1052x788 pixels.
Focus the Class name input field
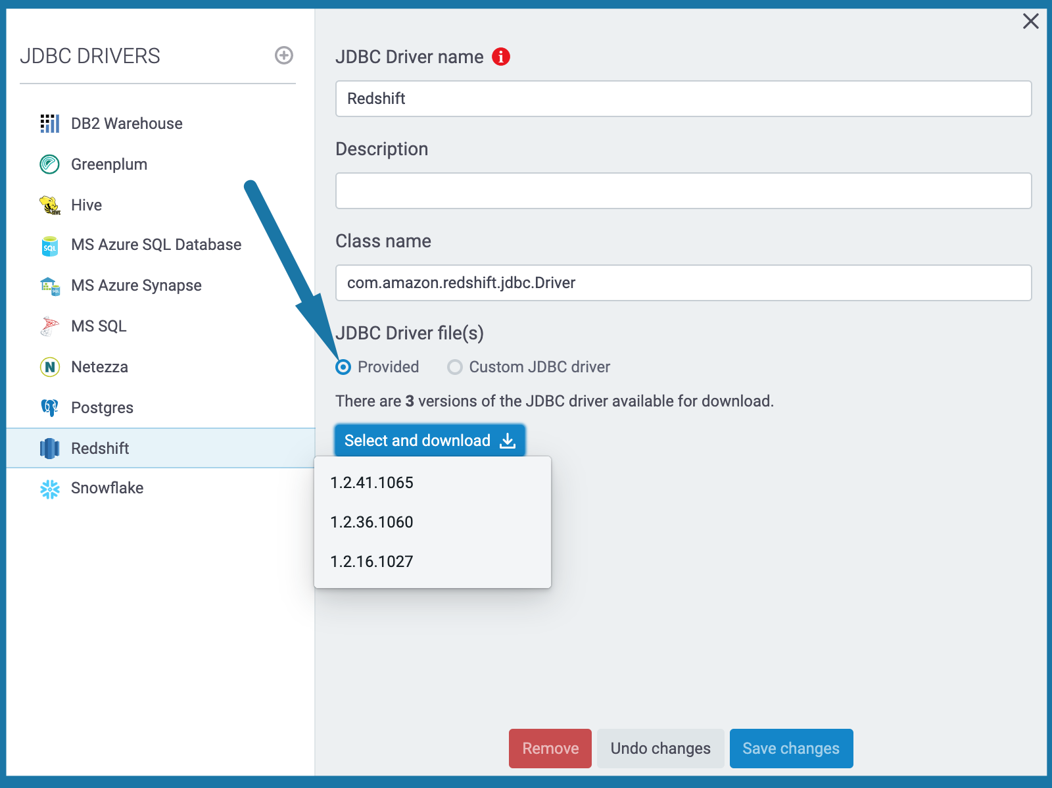click(684, 283)
